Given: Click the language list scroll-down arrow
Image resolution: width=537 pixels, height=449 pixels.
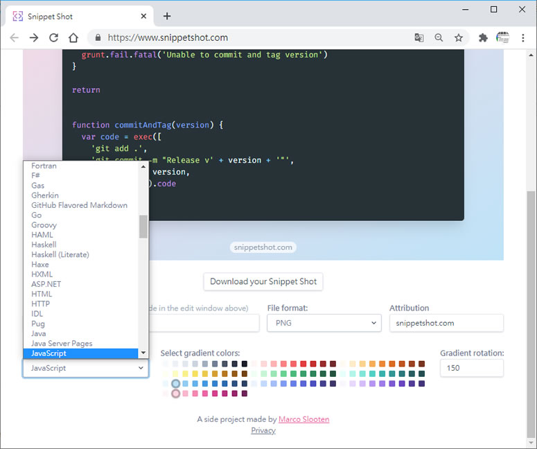Looking at the screenshot, I should point(143,353).
